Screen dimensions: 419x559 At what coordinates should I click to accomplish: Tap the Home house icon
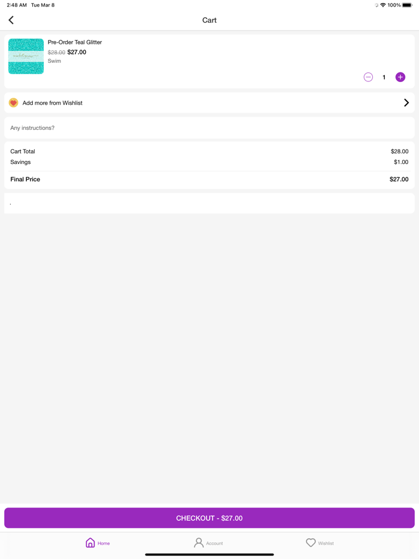tap(90, 543)
